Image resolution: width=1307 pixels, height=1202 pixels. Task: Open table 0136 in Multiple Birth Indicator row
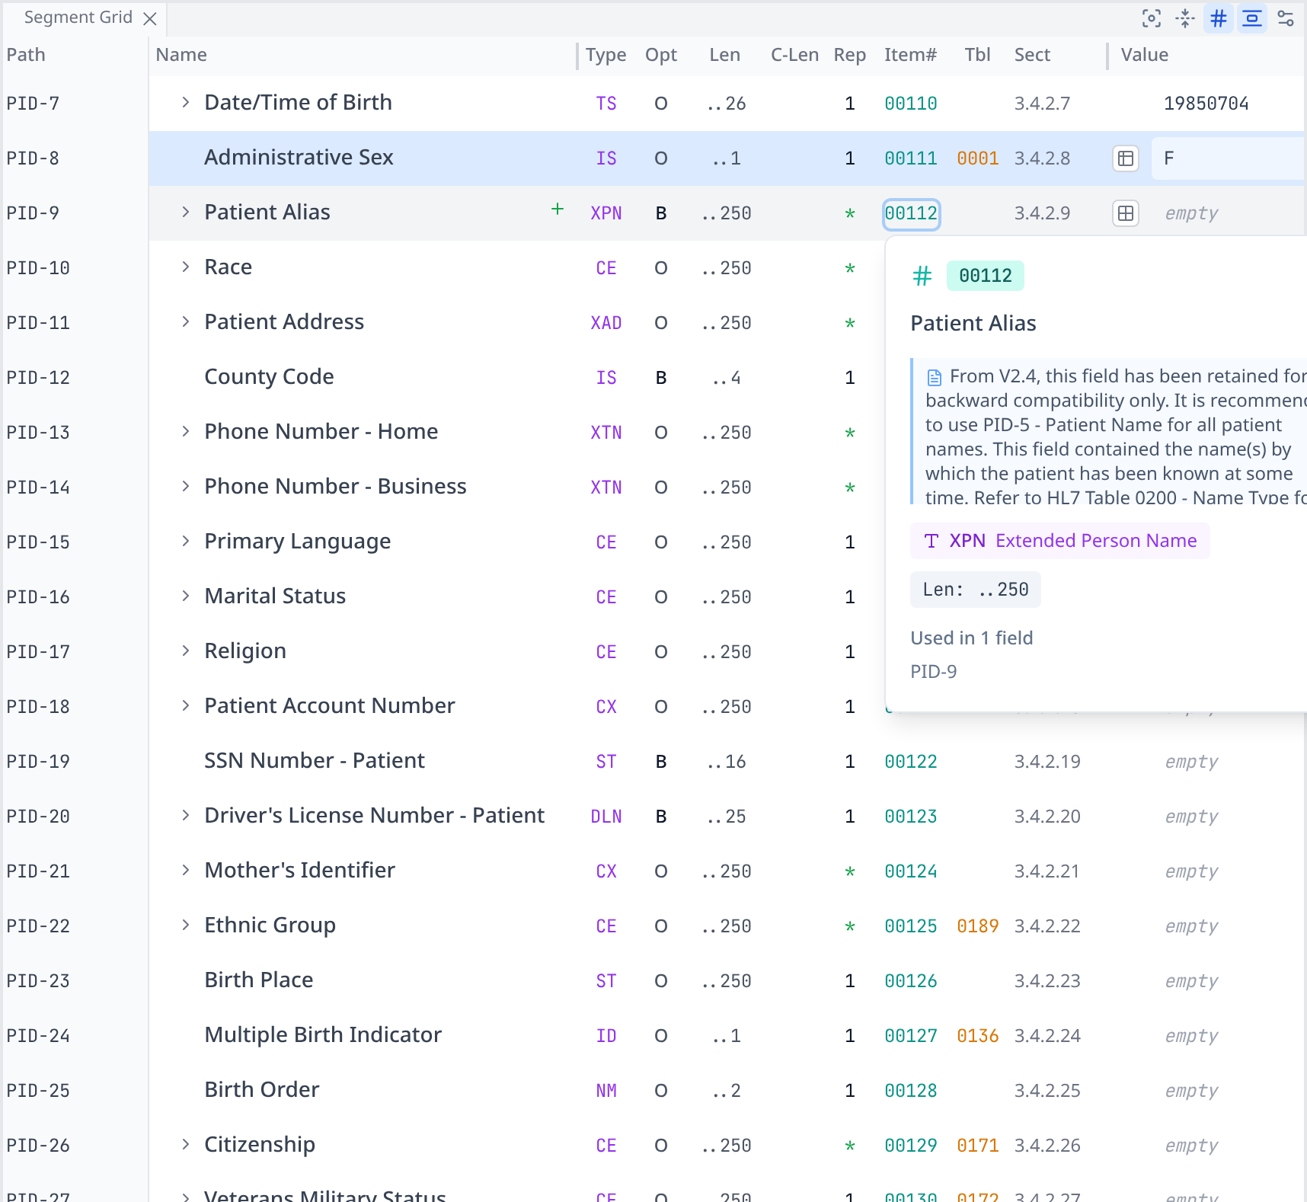point(977,1036)
